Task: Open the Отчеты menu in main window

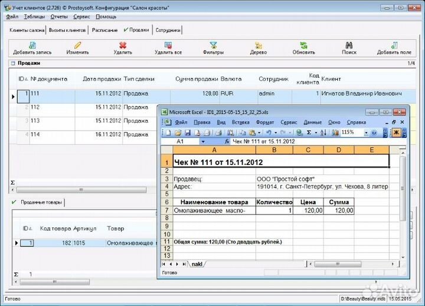Action: (58, 17)
